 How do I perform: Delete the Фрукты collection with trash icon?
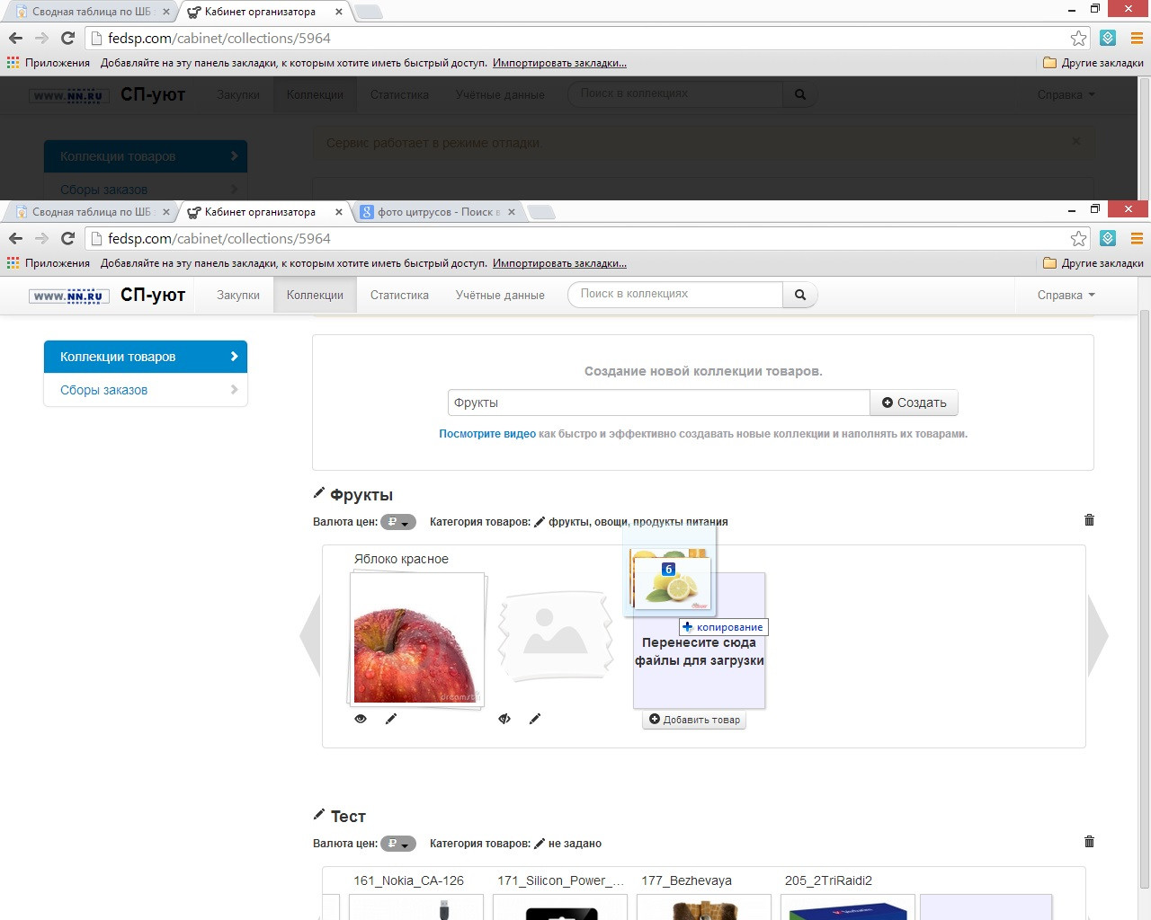point(1089,520)
